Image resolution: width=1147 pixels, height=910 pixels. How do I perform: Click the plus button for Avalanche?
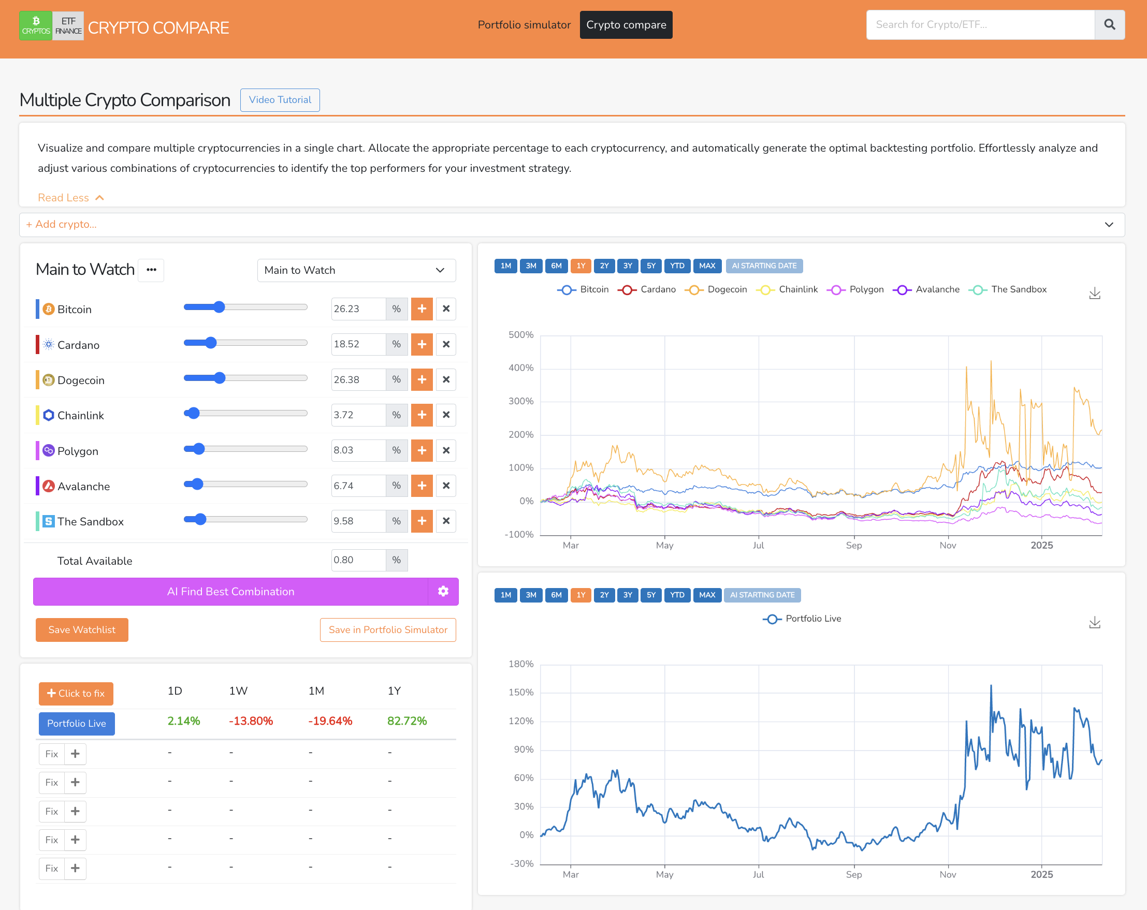click(422, 486)
